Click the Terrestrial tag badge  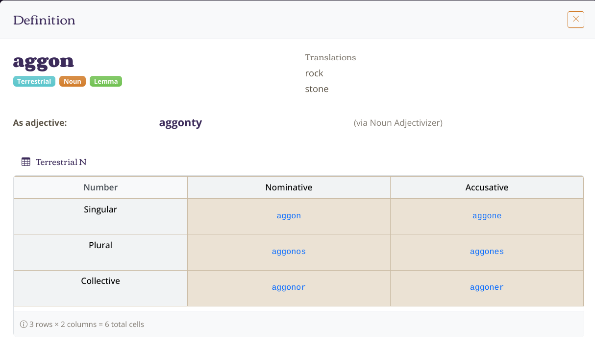(34, 82)
